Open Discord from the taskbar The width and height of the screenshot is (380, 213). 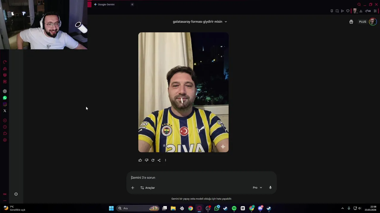click(x=260, y=208)
